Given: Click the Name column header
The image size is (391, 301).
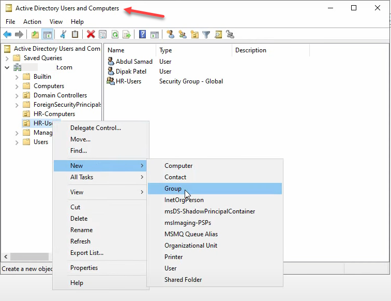Looking at the screenshot, I should pyautogui.click(x=130, y=50).
